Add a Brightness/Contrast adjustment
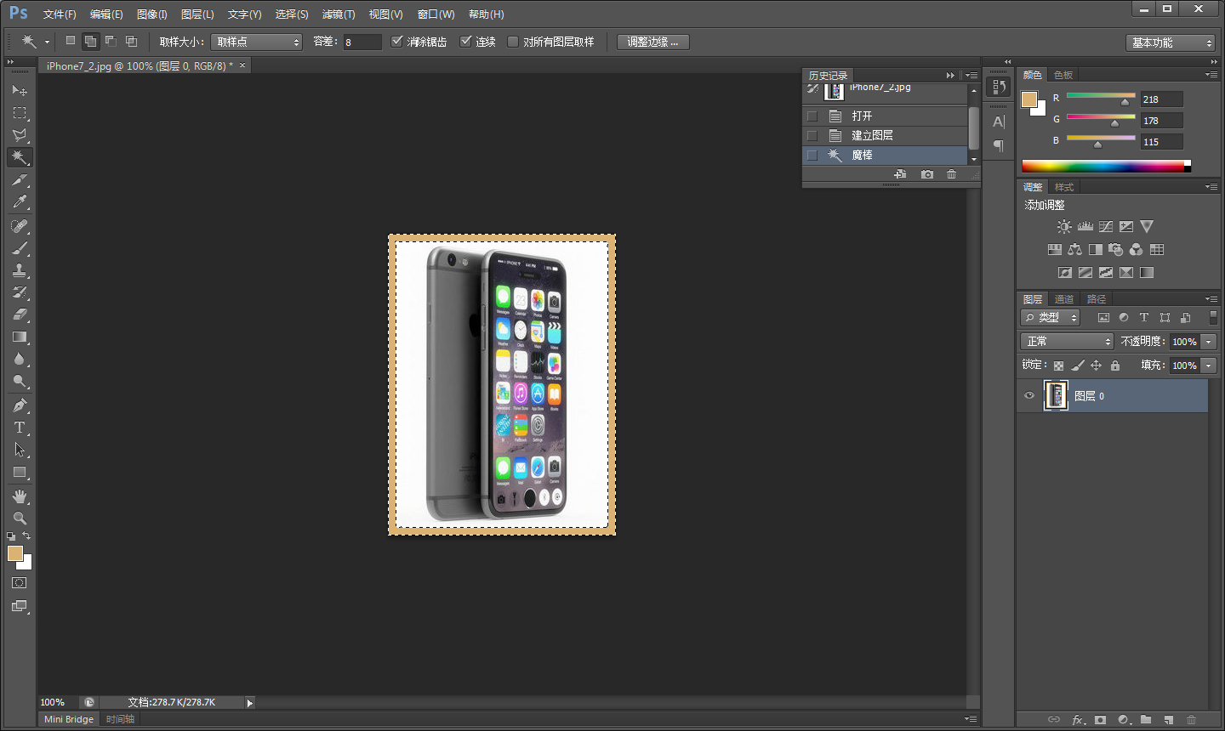Screen dimensions: 1225x731 pyautogui.click(x=1064, y=227)
